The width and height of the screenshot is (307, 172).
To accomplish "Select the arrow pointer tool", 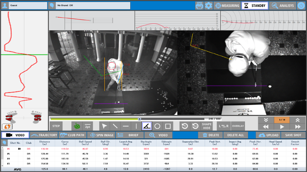I will [x=105, y=126].
